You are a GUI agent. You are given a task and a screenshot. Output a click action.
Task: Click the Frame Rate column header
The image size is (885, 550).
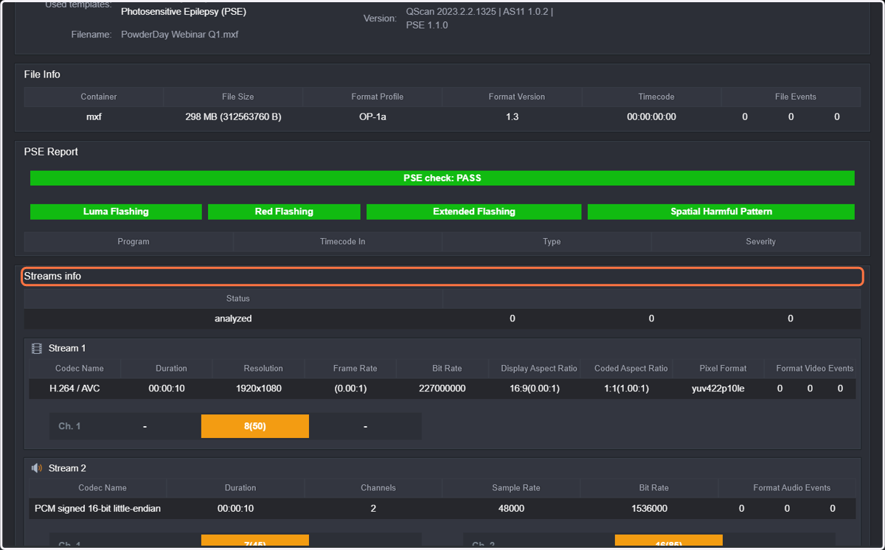coord(355,368)
